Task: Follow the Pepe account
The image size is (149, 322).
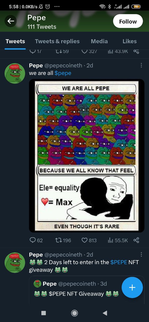Action: (x=128, y=21)
